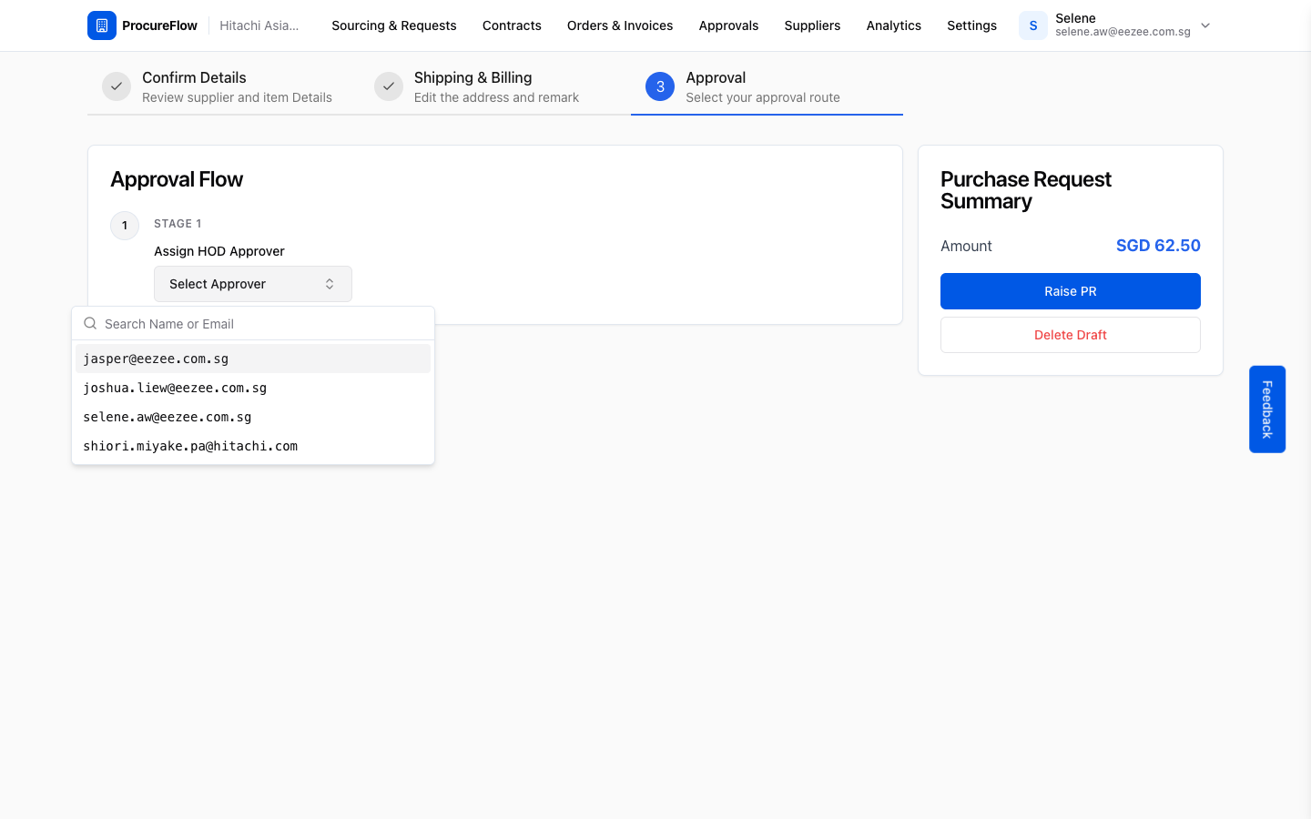1311x819 pixels.
Task: Click the Delete Draft button
Action: tap(1071, 335)
